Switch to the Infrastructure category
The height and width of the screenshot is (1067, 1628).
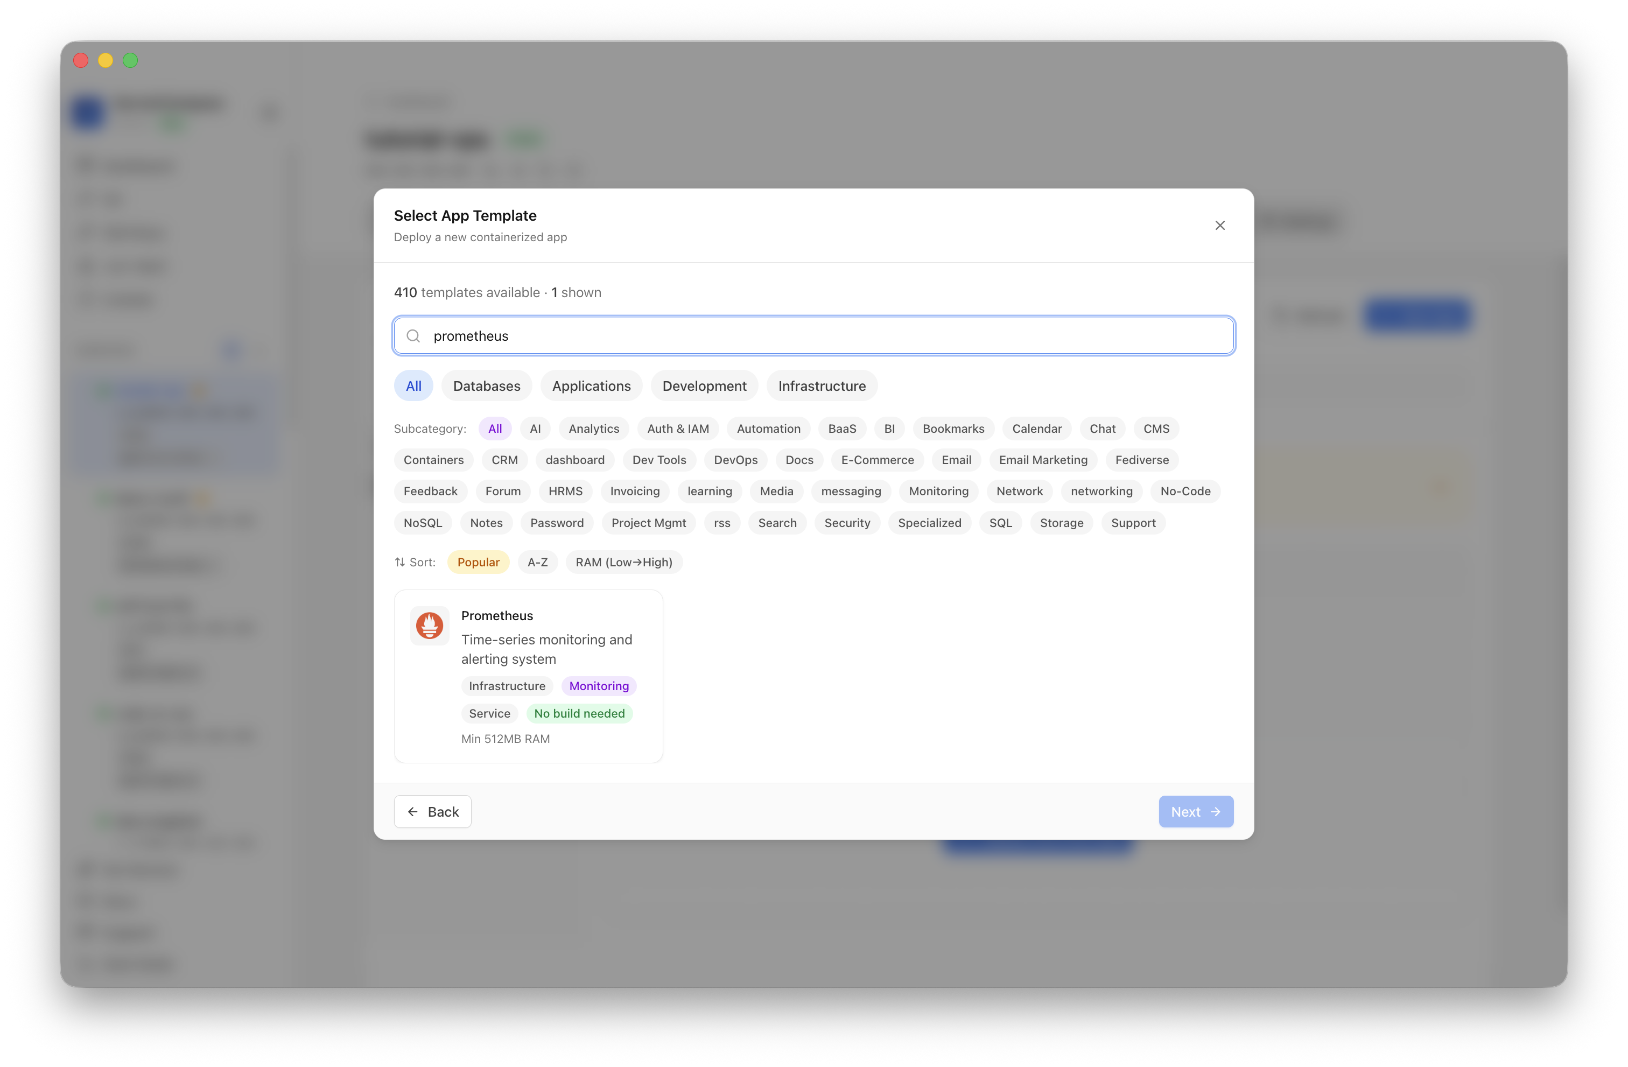(822, 386)
